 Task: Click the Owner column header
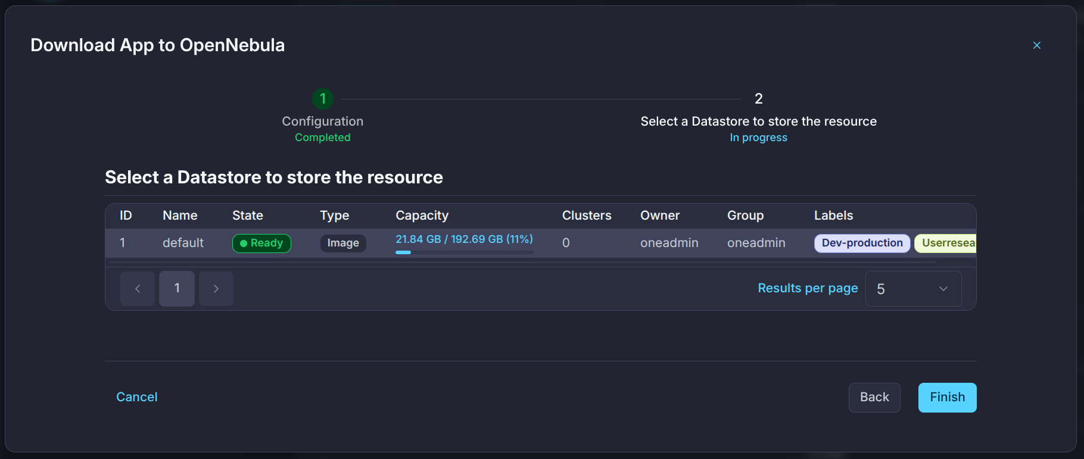[x=660, y=216]
